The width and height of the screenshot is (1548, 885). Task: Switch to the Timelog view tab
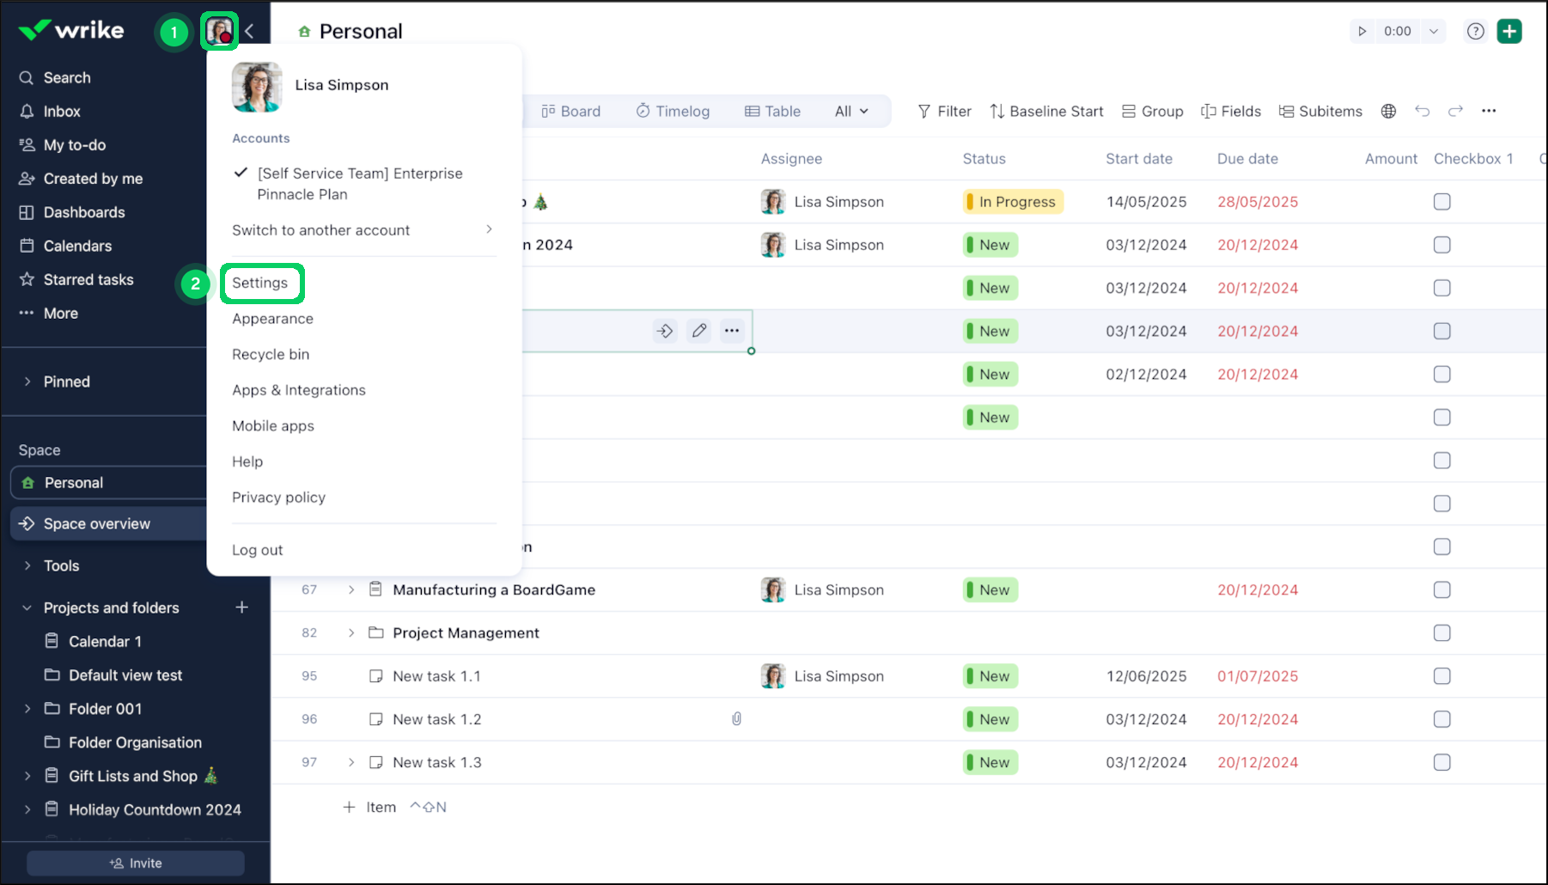coord(673,111)
